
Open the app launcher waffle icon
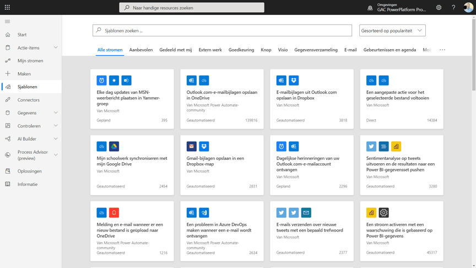click(x=7, y=7)
